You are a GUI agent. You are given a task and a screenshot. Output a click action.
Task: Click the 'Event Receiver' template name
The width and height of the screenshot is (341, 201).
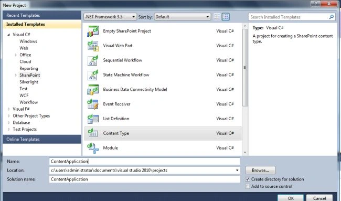116,104
